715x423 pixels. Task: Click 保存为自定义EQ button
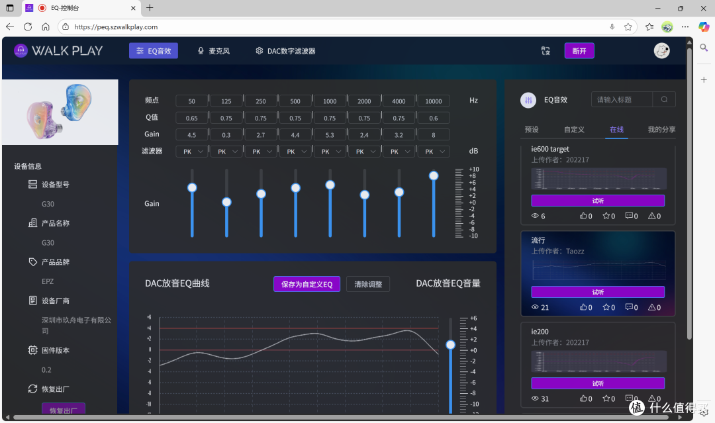coord(307,284)
